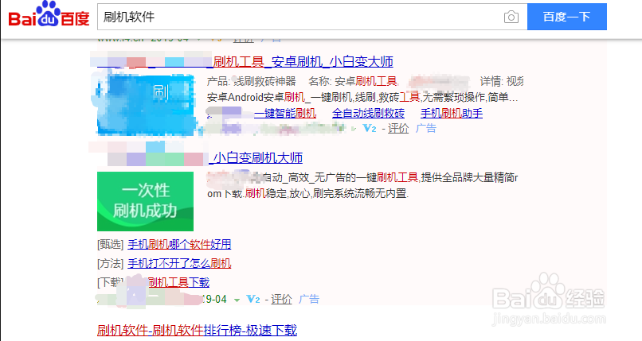642x341 pixels.
Task: Click the 百度一下 search button
Action: tap(566, 17)
